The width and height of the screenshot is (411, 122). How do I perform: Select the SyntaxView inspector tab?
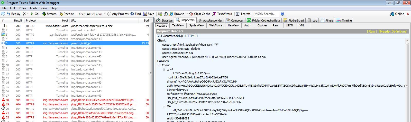click(x=196, y=25)
